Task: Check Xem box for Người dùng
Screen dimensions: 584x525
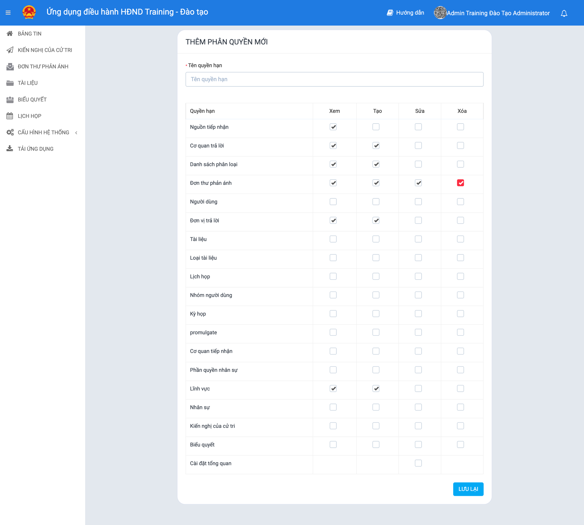Action: coord(333,202)
